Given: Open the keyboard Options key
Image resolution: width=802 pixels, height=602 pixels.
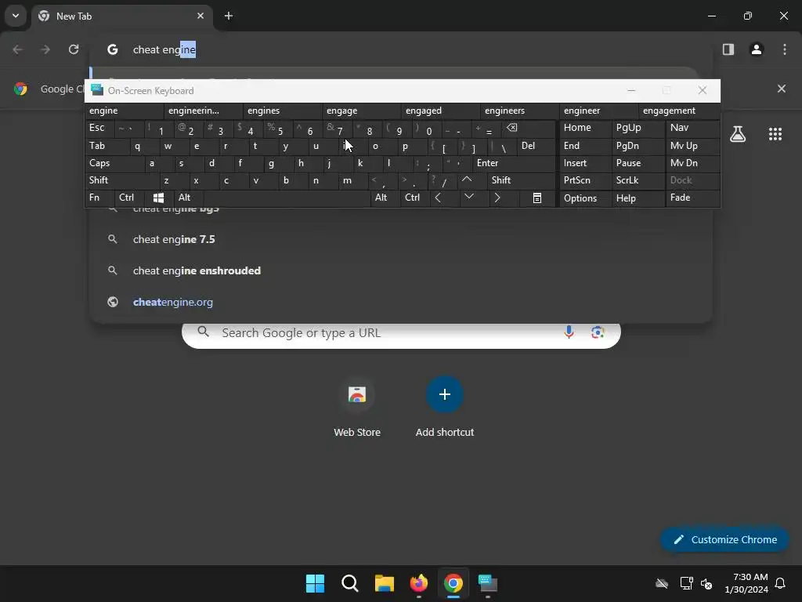Looking at the screenshot, I should (585, 198).
